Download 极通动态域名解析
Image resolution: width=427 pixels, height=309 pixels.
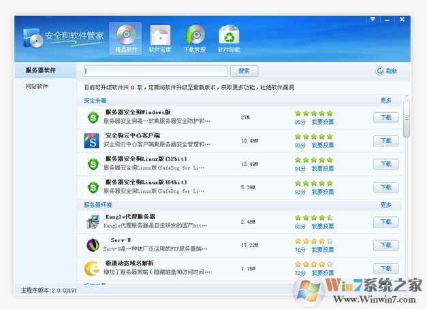point(385,269)
